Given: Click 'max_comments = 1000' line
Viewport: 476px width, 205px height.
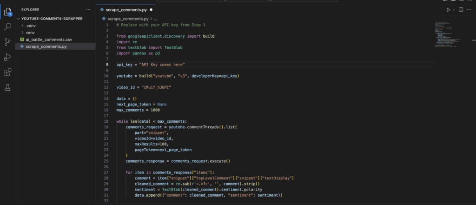Looking at the screenshot, I should [x=138, y=110].
